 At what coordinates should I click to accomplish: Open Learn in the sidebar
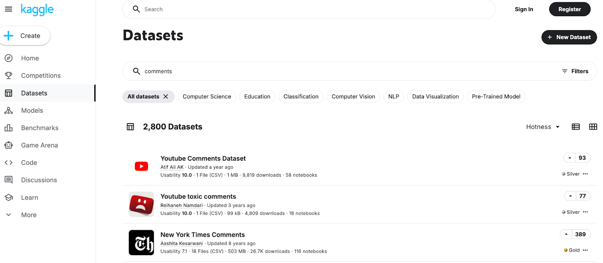[x=29, y=197]
